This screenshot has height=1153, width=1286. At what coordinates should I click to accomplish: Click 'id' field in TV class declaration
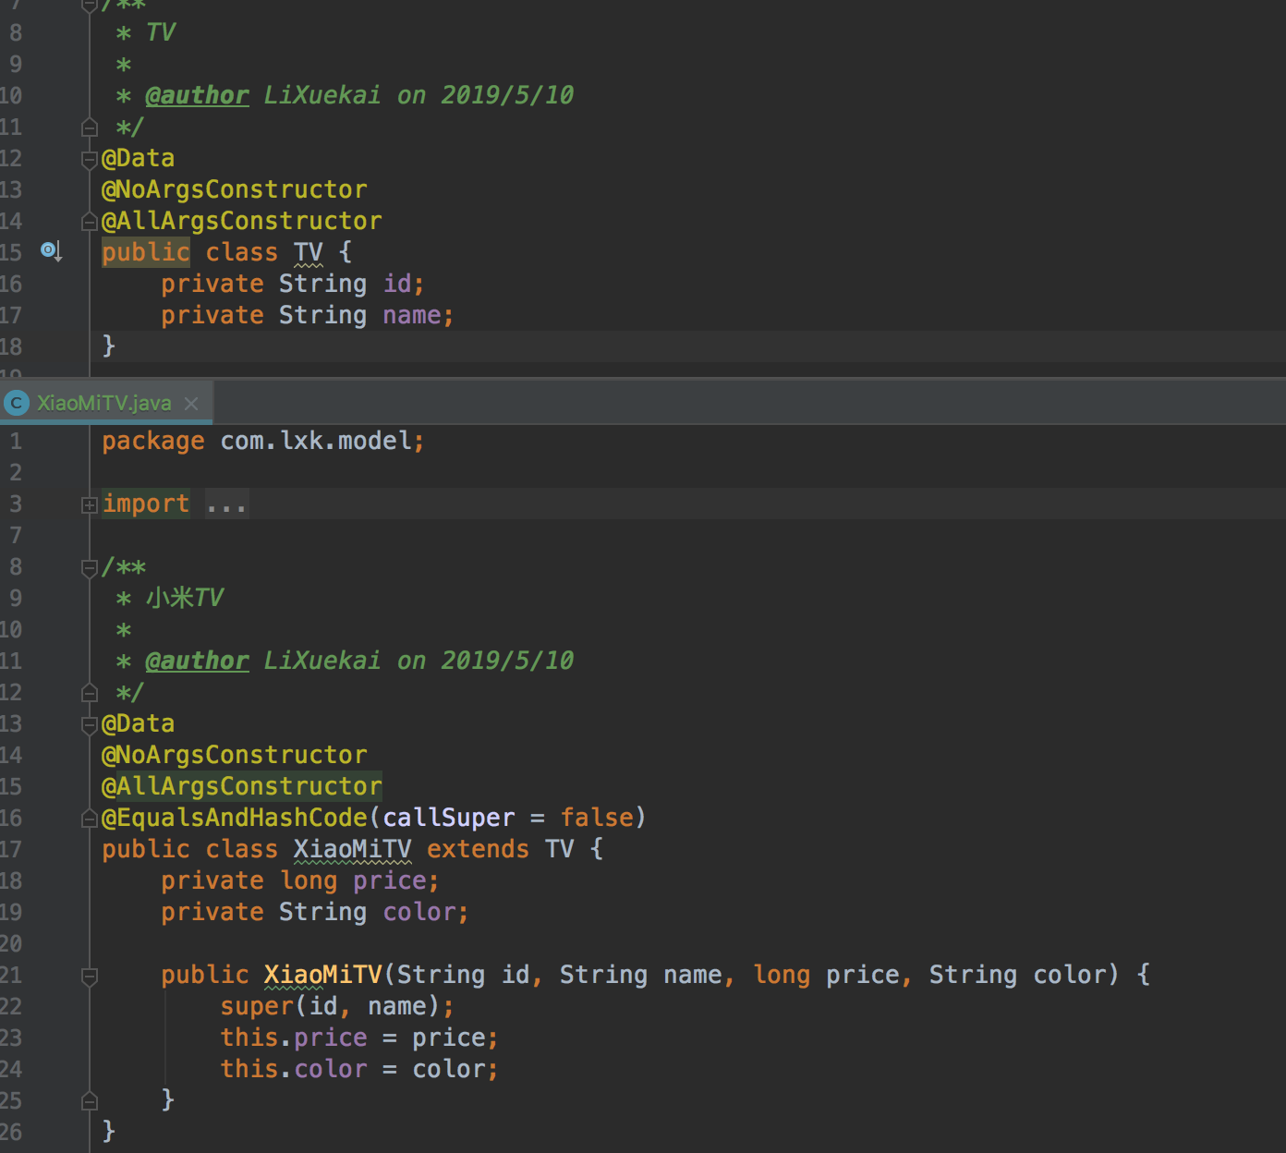tap(397, 284)
